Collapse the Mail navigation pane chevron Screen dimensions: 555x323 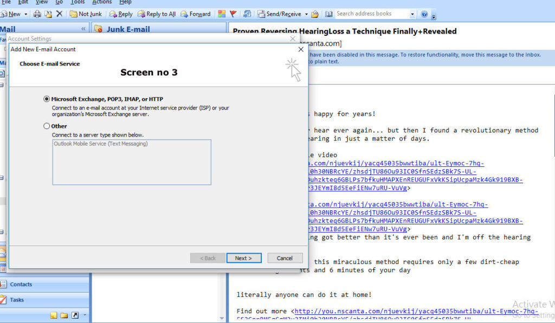tap(83, 29)
